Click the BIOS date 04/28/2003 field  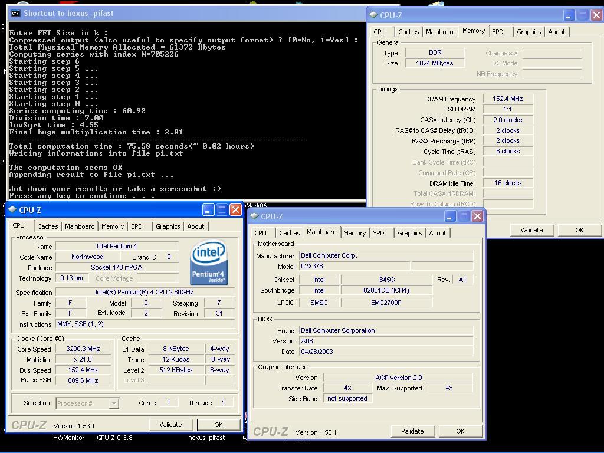tap(386, 352)
